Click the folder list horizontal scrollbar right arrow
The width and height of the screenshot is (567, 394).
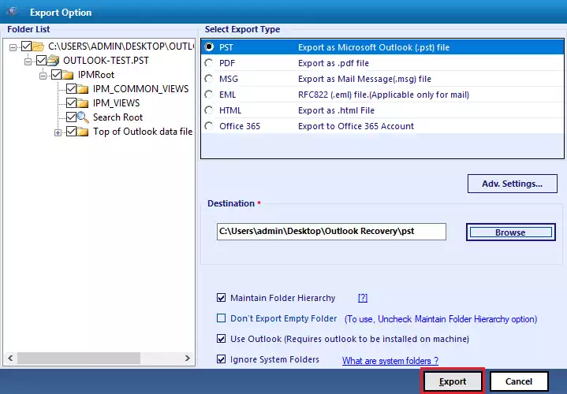point(188,359)
